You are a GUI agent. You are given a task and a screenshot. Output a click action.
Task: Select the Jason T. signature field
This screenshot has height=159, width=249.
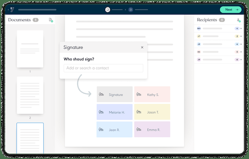pos(152,112)
